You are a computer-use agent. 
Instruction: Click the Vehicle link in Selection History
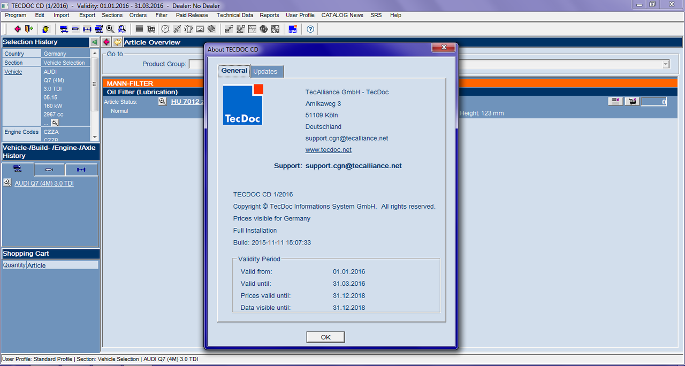point(13,72)
